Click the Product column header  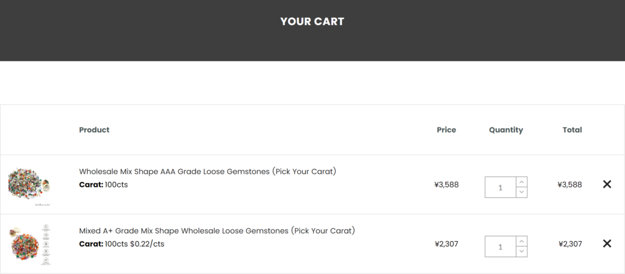click(x=94, y=130)
